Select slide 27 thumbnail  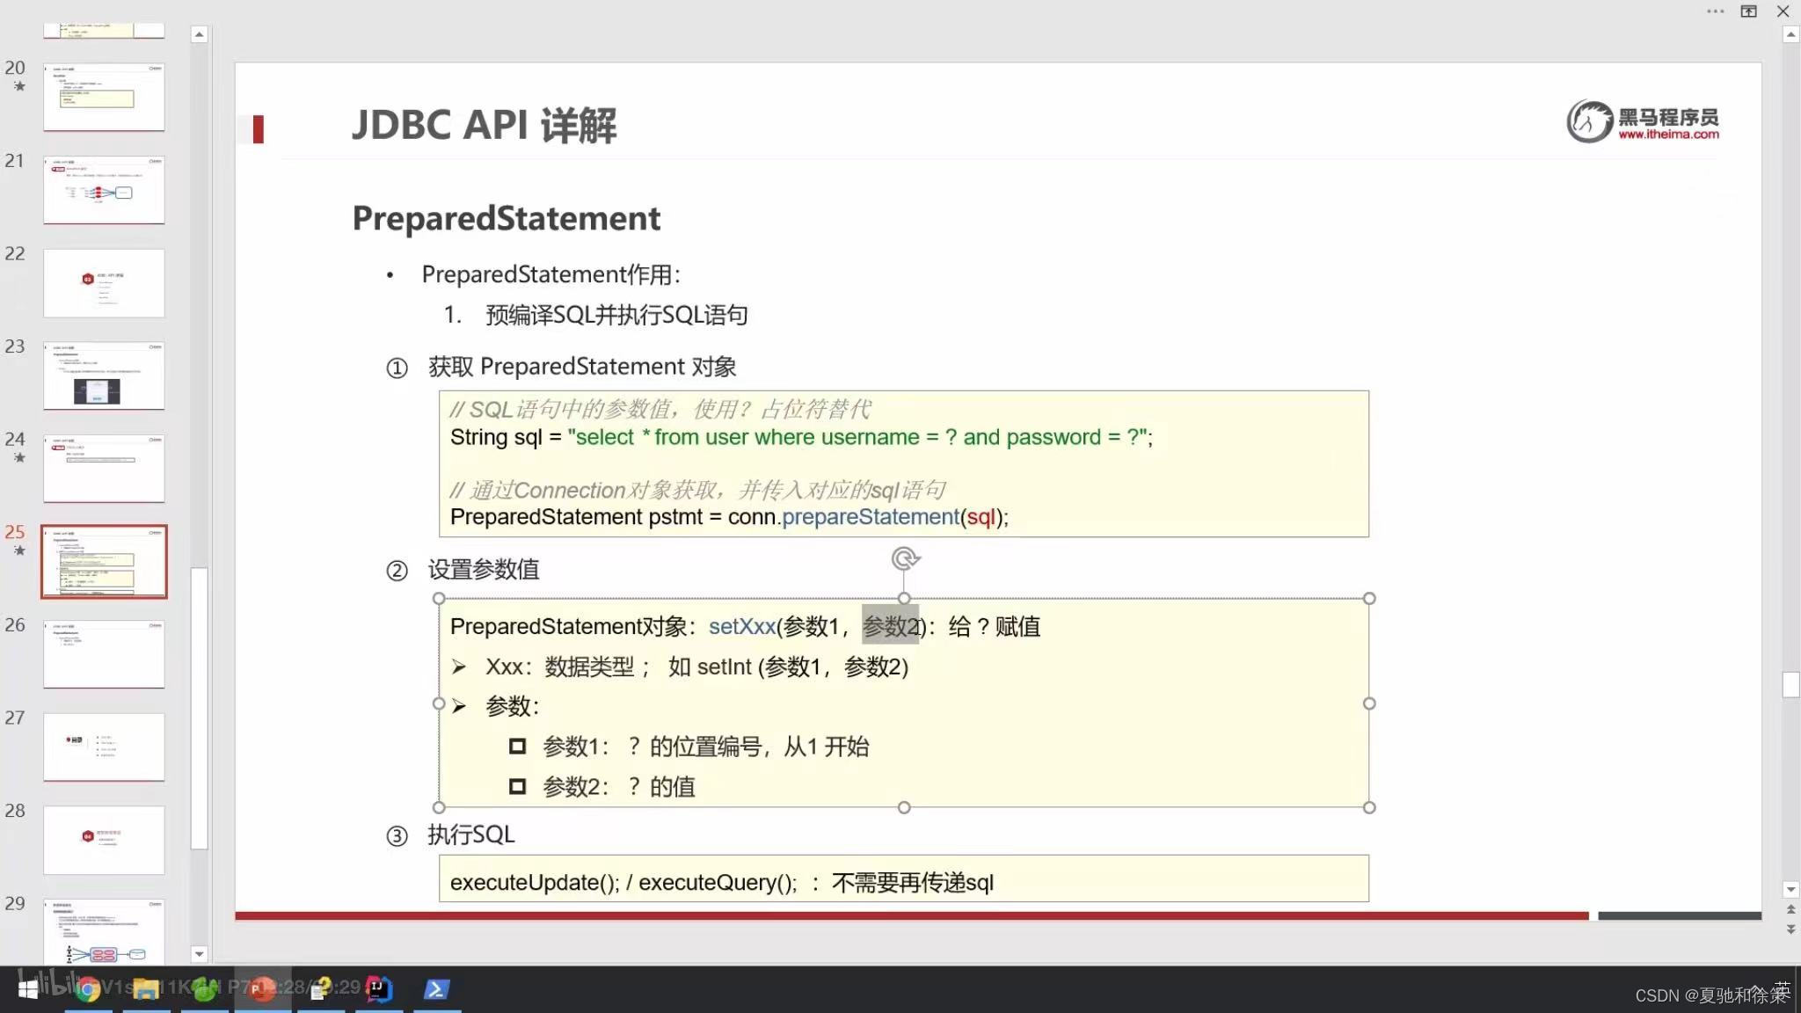click(x=104, y=747)
